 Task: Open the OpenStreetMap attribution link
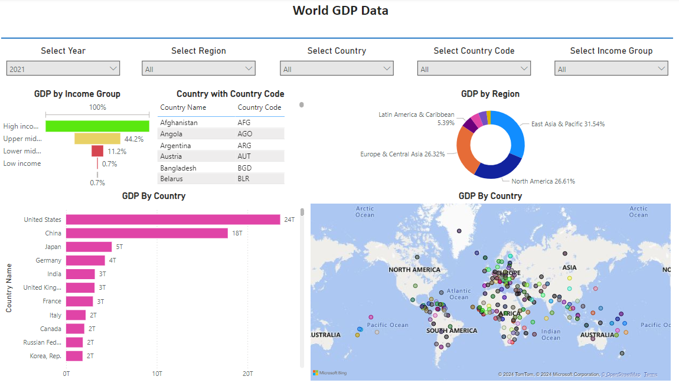click(x=621, y=374)
